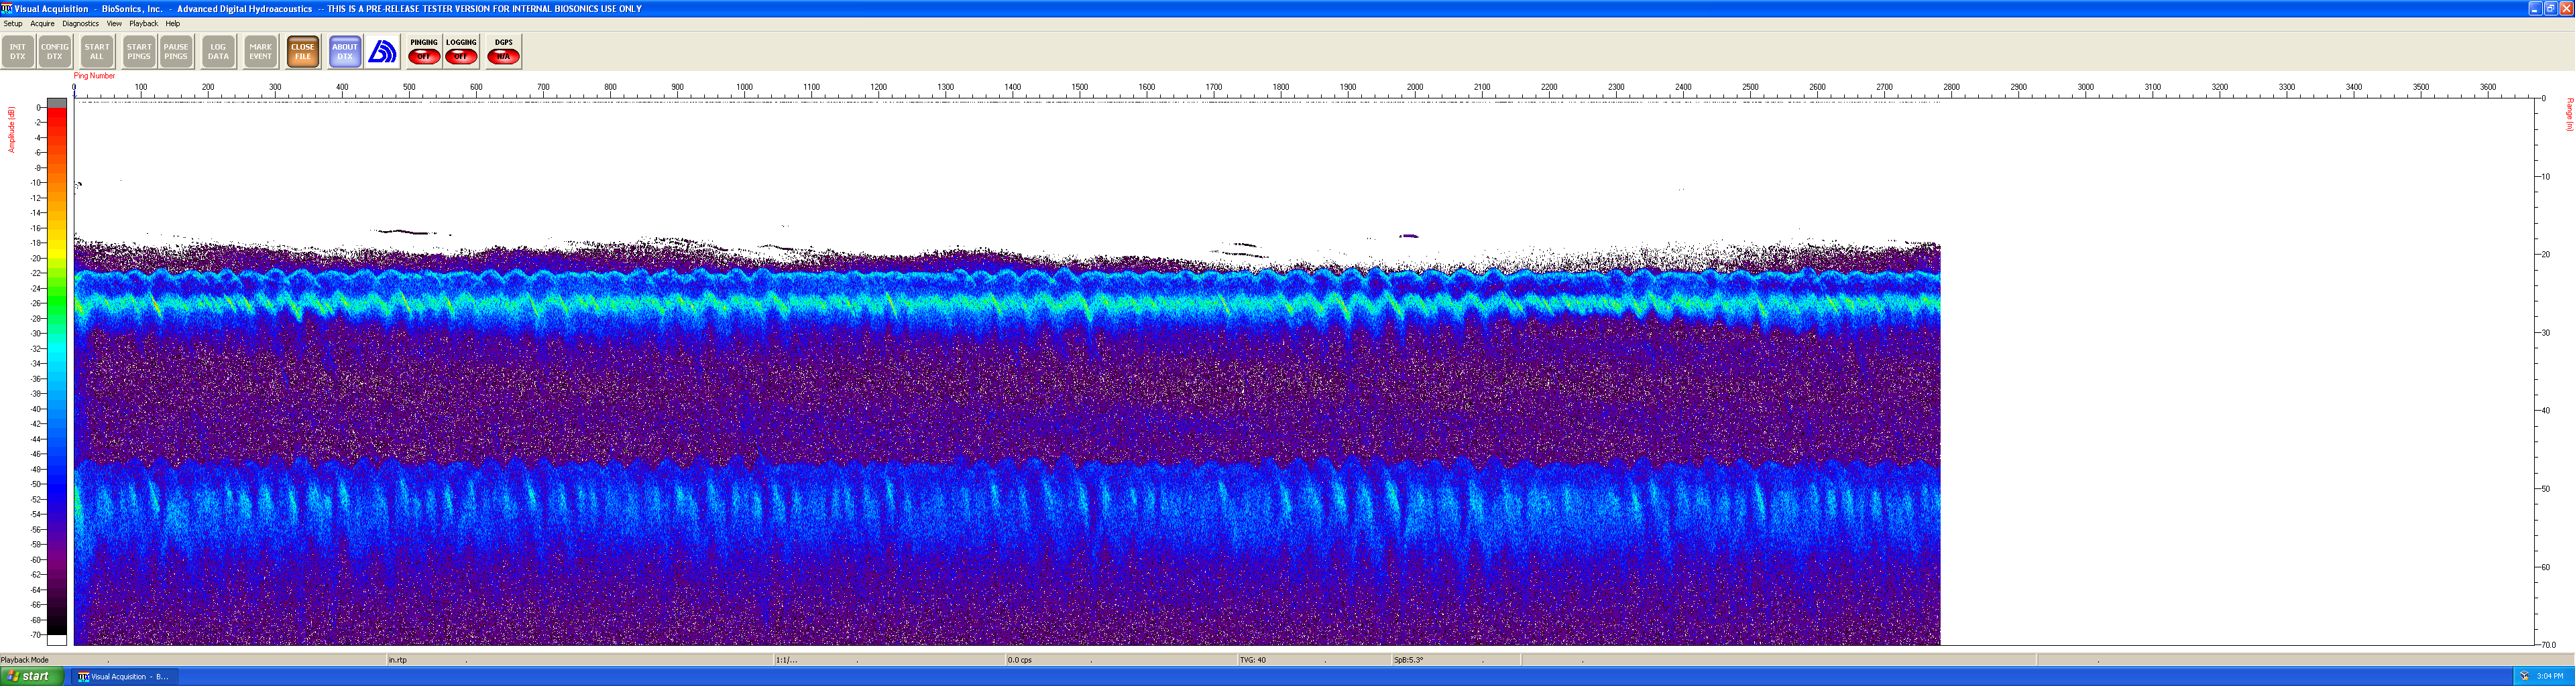
Task: Open the Windows Start menu
Action: [32, 676]
